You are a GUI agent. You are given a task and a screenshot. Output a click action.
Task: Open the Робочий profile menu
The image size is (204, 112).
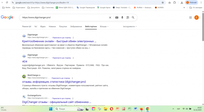(x=191, y=2)
